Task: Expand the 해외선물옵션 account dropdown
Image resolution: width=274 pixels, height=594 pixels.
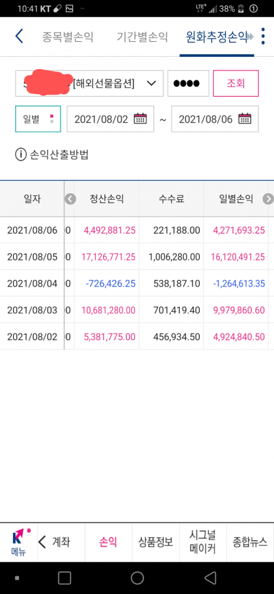Action: [89, 84]
